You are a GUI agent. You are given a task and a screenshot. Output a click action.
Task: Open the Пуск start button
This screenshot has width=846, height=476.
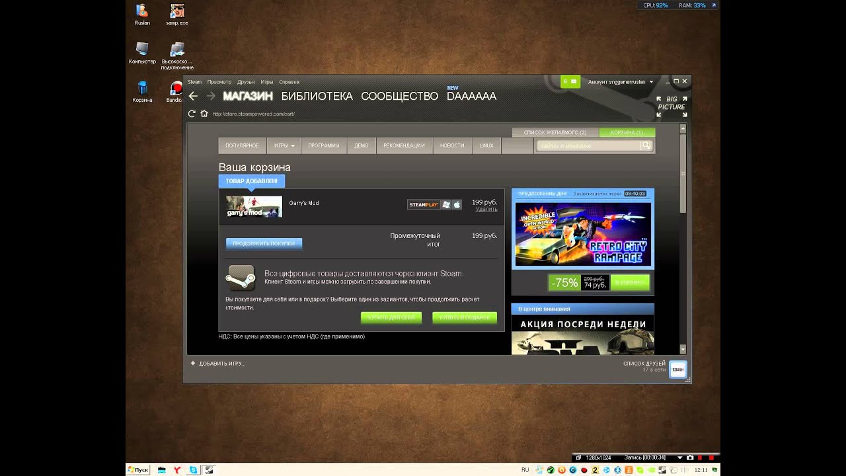coord(138,470)
